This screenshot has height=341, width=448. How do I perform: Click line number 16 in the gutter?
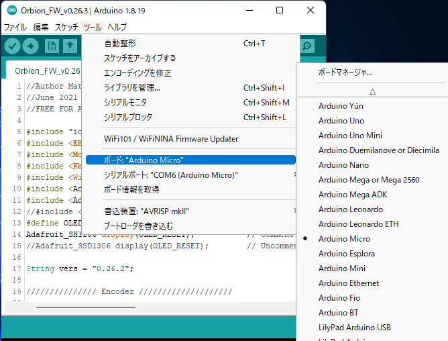(17, 257)
